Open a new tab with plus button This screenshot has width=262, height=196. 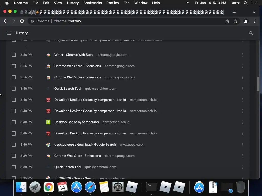pyautogui.click(x=234, y=12)
